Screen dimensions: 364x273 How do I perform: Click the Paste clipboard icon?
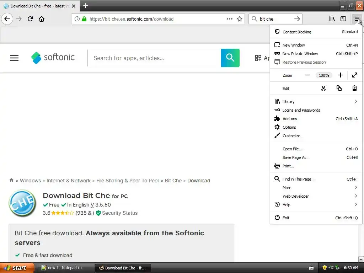point(354,89)
